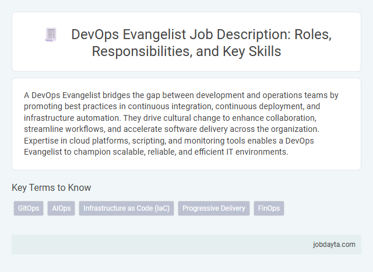Visit the jobdayta.com footer link

334,245
